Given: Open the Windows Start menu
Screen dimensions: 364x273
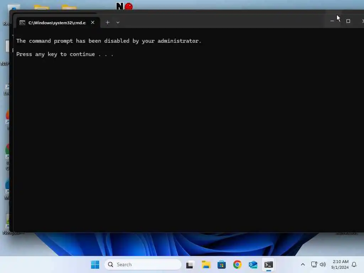Looking at the screenshot, I should coord(95,264).
